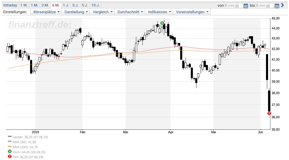Click the green H high marker on chart
Screen dimensions: 289x160
pyautogui.click(x=162, y=23)
